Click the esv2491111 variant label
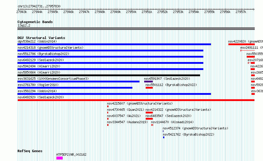263x161 pixels. point(251,48)
